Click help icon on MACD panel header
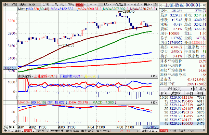This screenshot has height=135, width=209. tap(152, 103)
